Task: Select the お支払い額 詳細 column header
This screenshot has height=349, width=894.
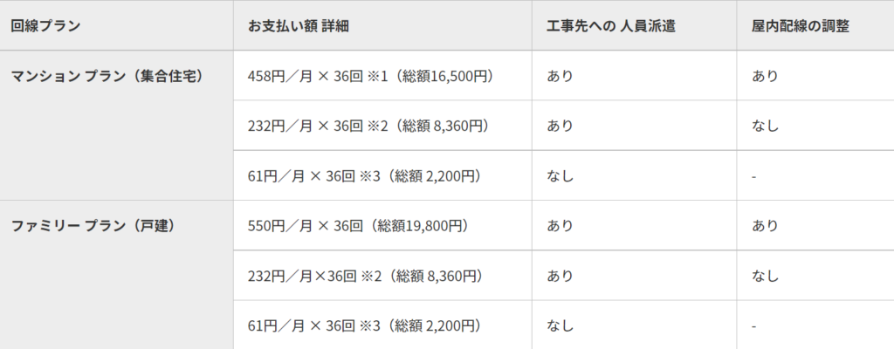Action: pos(299,26)
